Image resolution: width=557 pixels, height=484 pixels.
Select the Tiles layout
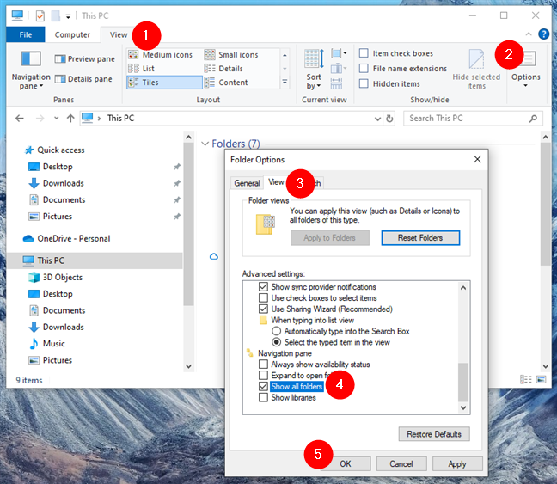coord(164,83)
